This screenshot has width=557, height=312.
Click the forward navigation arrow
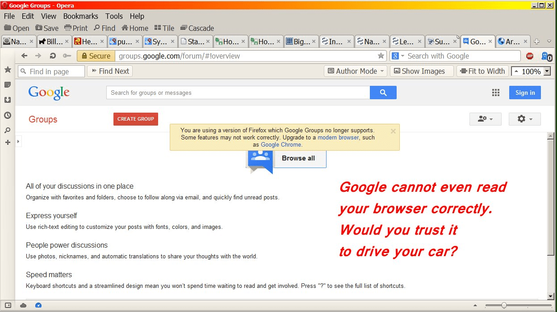[x=38, y=56]
